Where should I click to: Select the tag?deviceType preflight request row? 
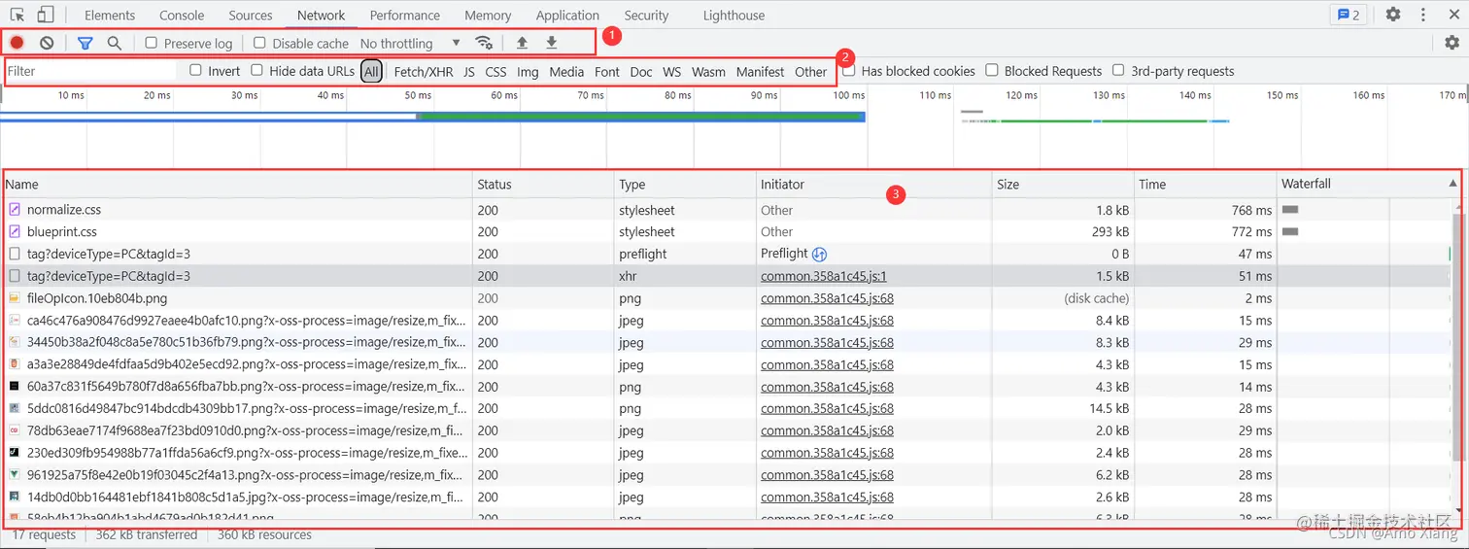pyautogui.click(x=727, y=254)
